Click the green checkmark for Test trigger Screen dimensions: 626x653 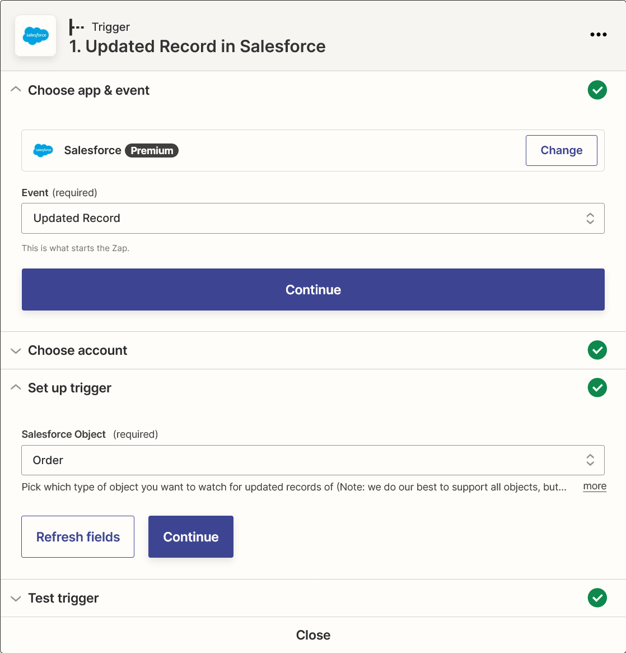[x=597, y=598]
